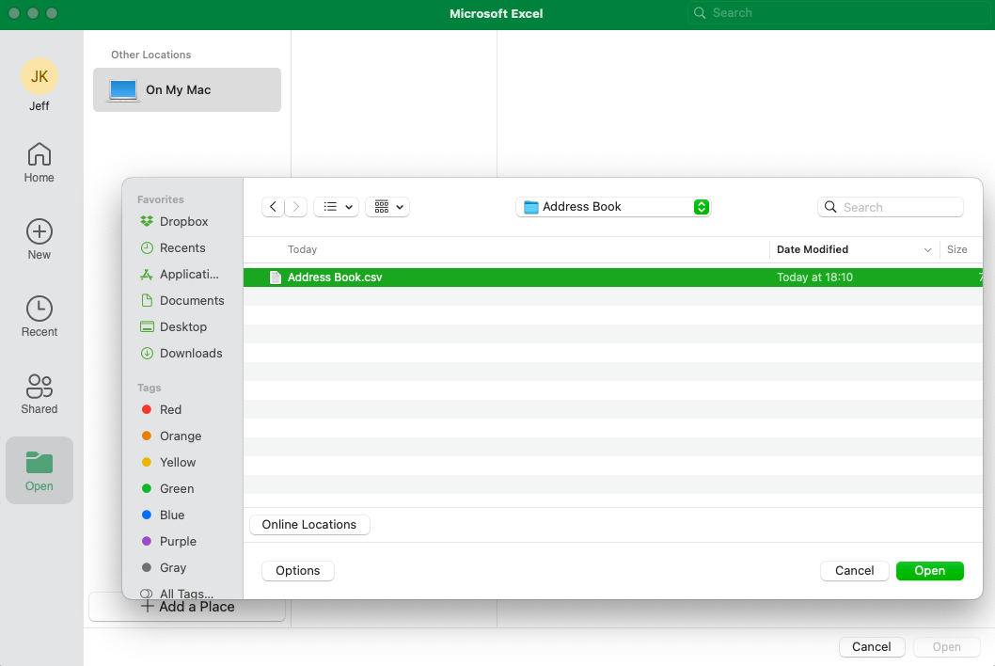Viewport: 995px width, 666px height.
Task: Filter by the Green tag
Action: click(x=167, y=489)
